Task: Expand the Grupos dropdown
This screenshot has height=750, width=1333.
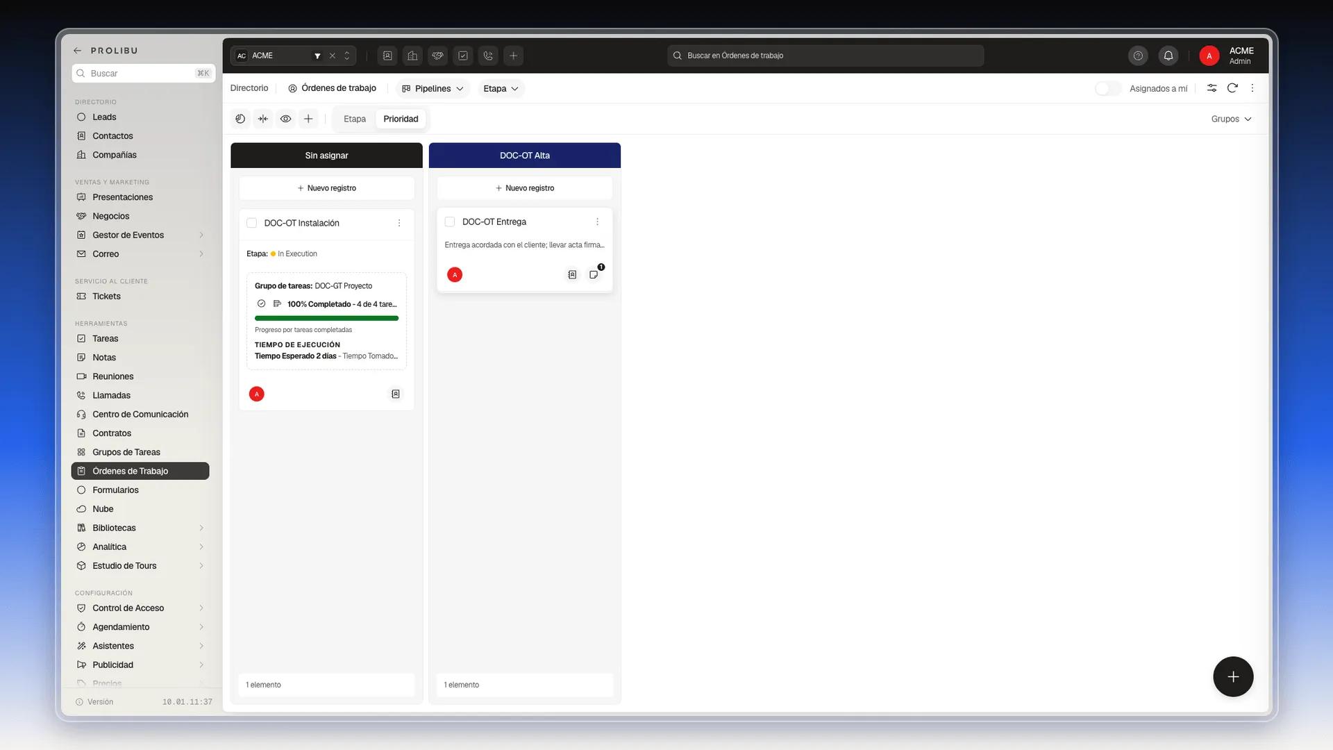Action: tap(1231, 119)
